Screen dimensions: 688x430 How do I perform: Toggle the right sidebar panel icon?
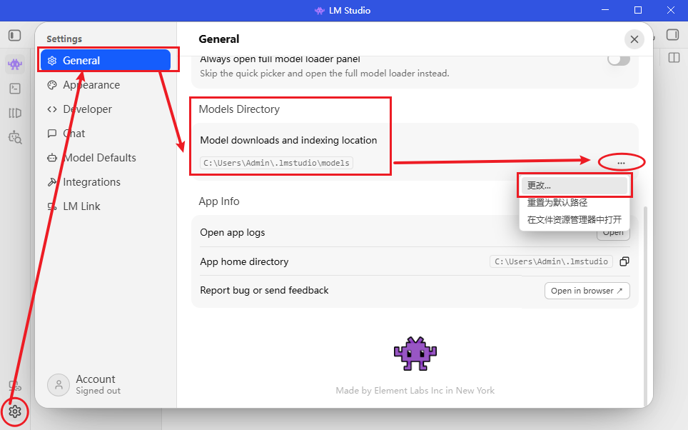pyautogui.click(x=672, y=35)
